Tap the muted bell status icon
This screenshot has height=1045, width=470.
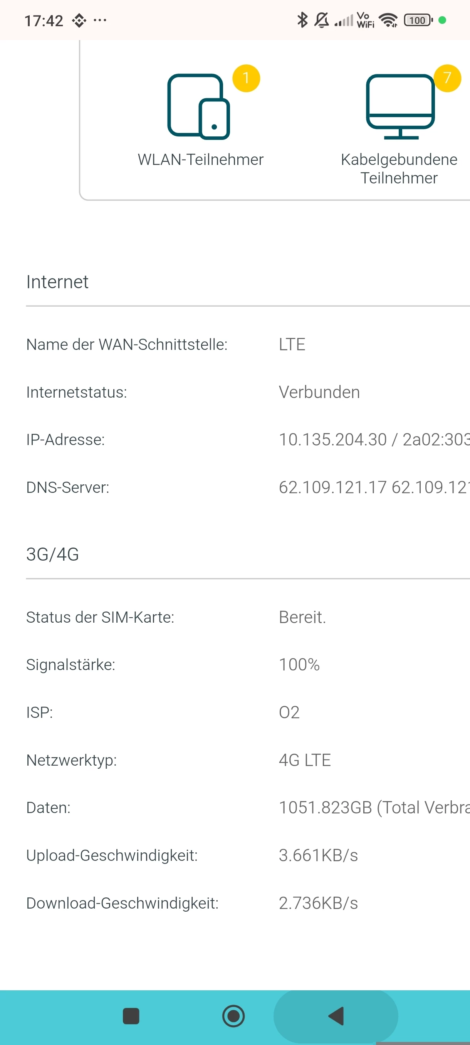tap(322, 20)
